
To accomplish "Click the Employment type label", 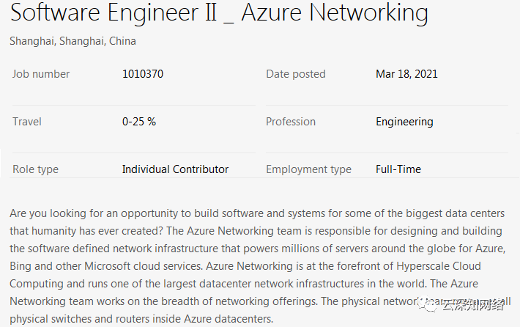I will tap(308, 169).
